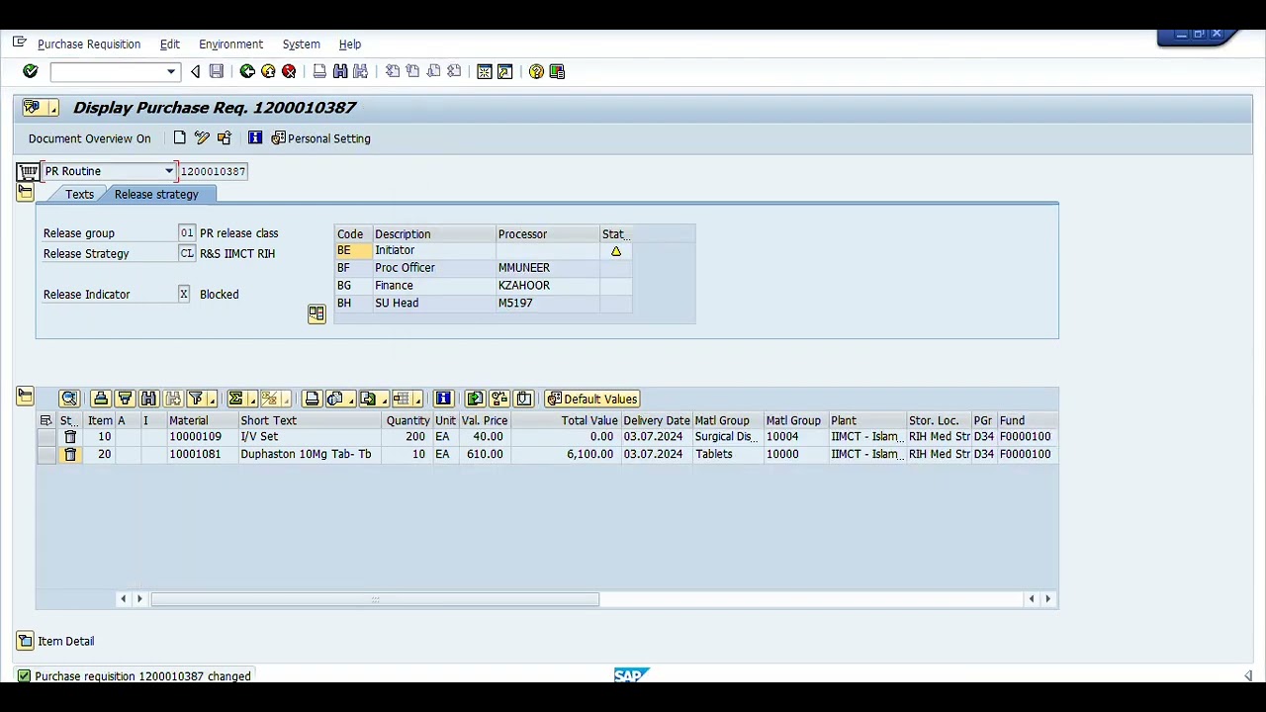
Task: Click the select-all icon in item grid corner
Action: 45,421
